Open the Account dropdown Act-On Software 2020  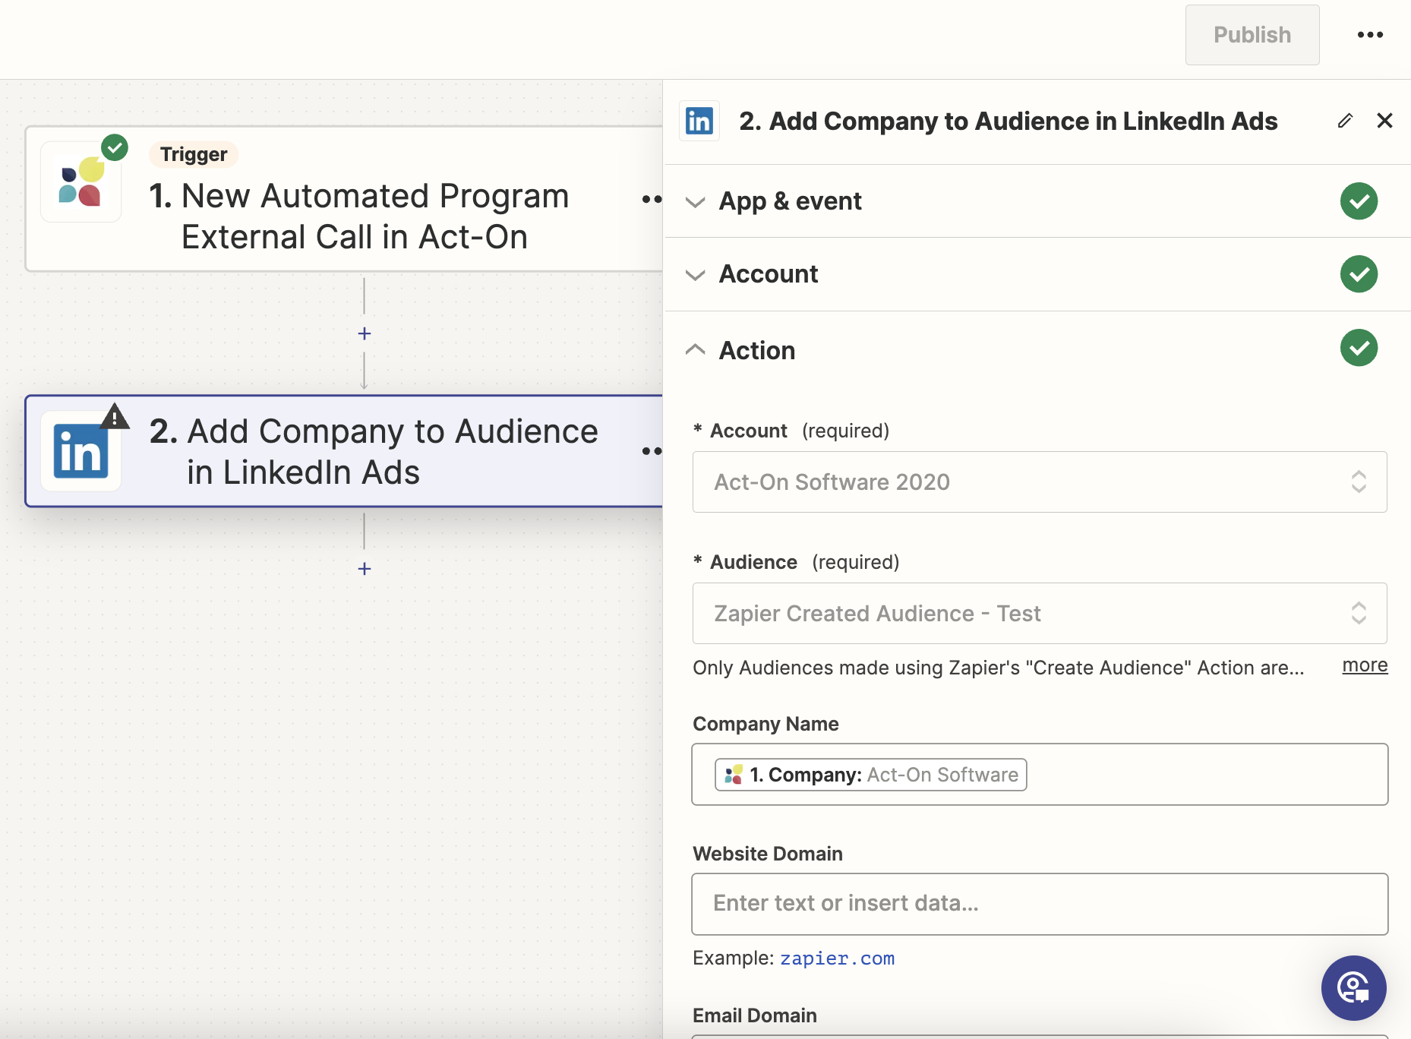[x=1040, y=482]
